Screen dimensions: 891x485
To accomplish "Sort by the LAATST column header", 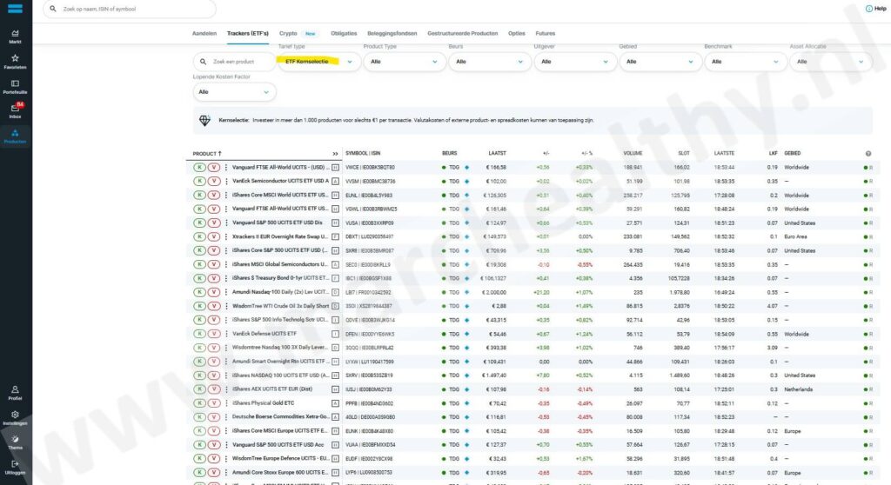I will click(x=497, y=153).
